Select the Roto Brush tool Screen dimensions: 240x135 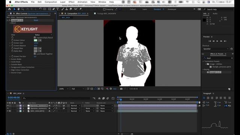[76, 9]
